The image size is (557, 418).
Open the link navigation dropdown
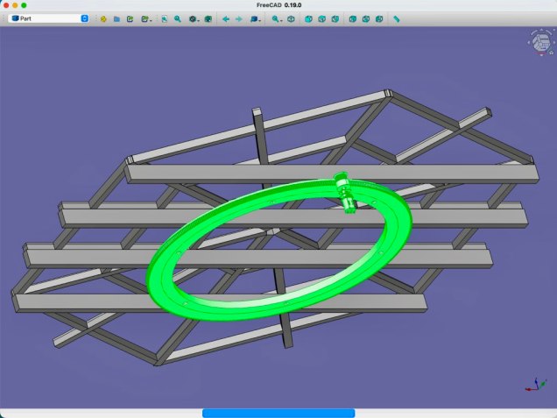255,18
